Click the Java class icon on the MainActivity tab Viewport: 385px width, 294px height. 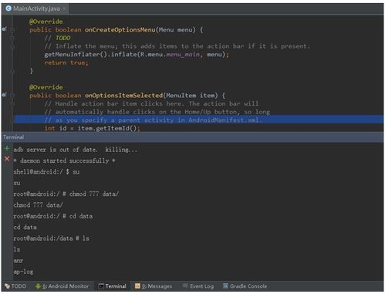pos(8,8)
